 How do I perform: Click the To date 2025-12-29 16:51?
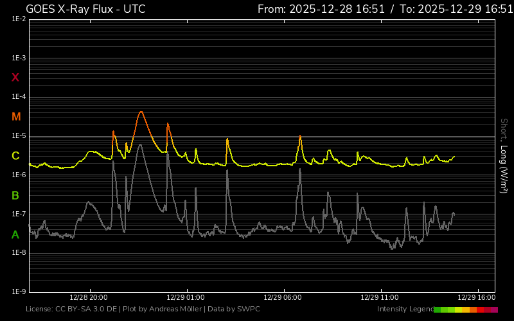[x=456, y=9]
